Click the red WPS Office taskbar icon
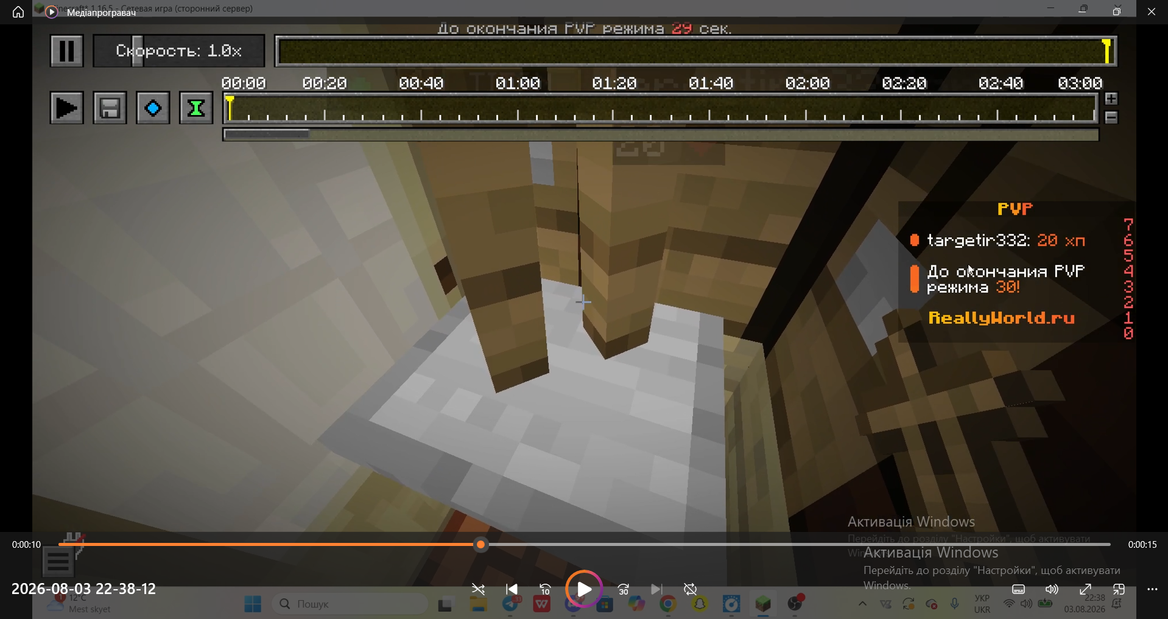Screen dimensions: 1168x619 tap(542, 604)
